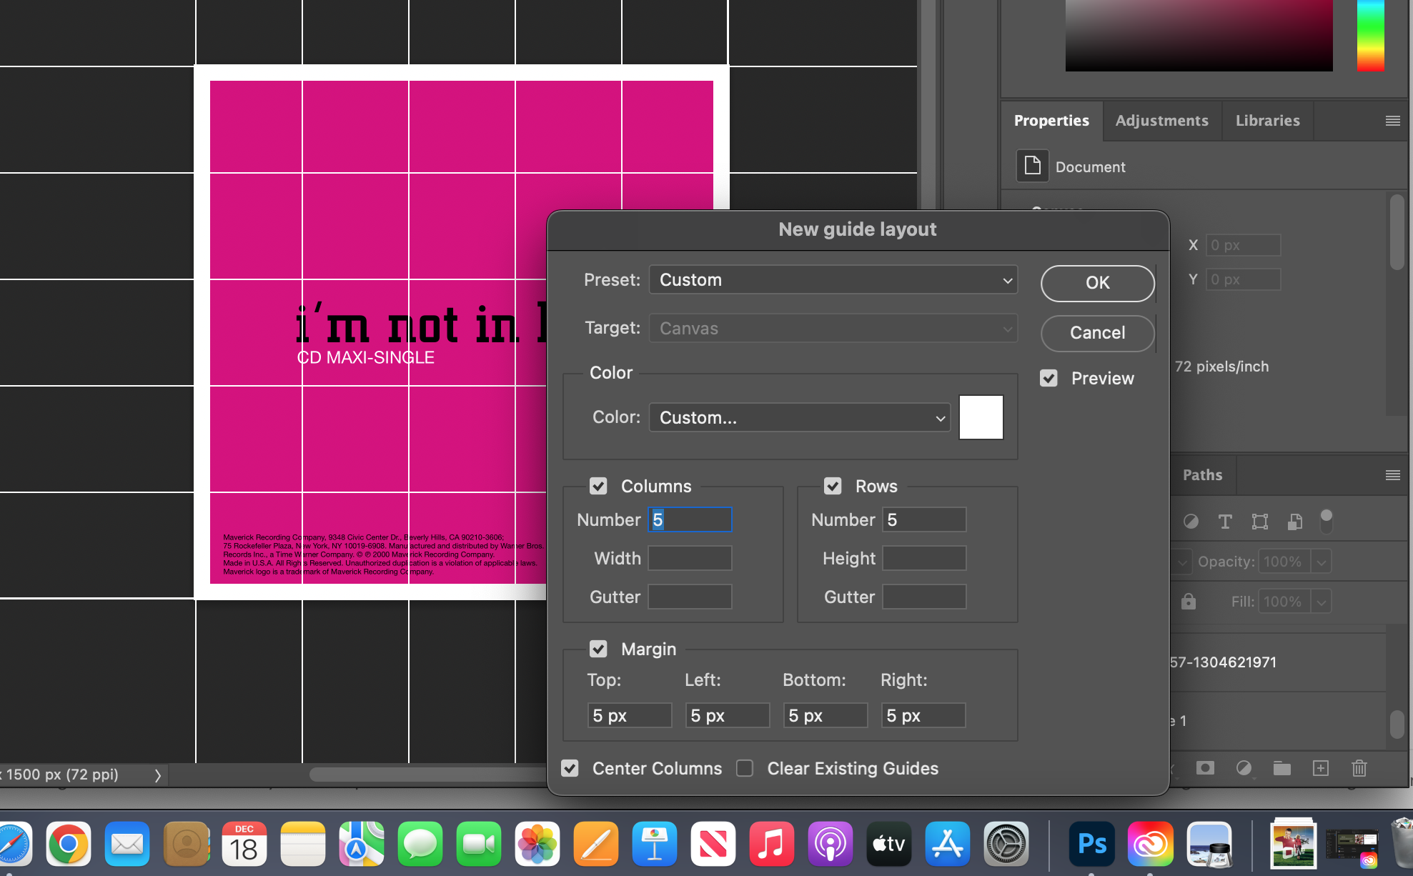Uncheck the Columns checkbox
Viewport: 1413px width, 876px height.
pyautogui.click(x=598, y=486)
